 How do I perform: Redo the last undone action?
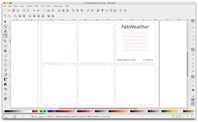tap(38, 11)
